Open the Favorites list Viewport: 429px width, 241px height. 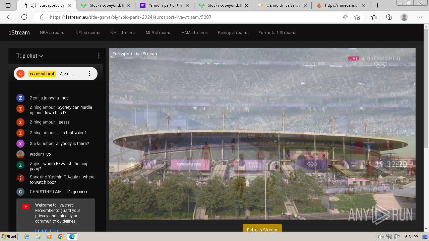tap(374, 17)
